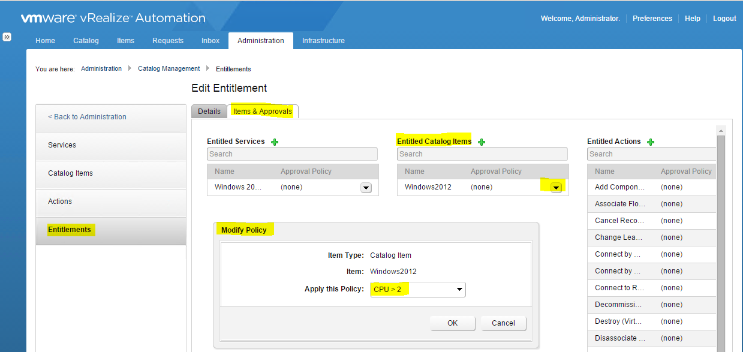Add entitled catalog item with plus icon
The height and width of the screenshot is (352, 743).
click(x=481, y=142)
